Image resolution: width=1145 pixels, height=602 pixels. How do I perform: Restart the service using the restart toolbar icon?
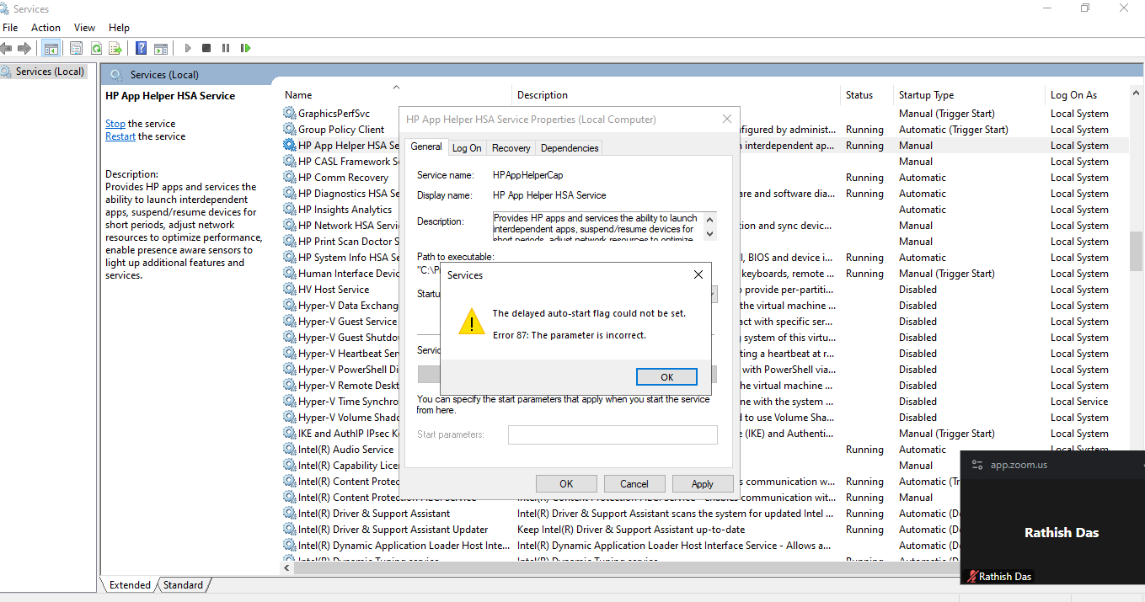click(245, 48)
